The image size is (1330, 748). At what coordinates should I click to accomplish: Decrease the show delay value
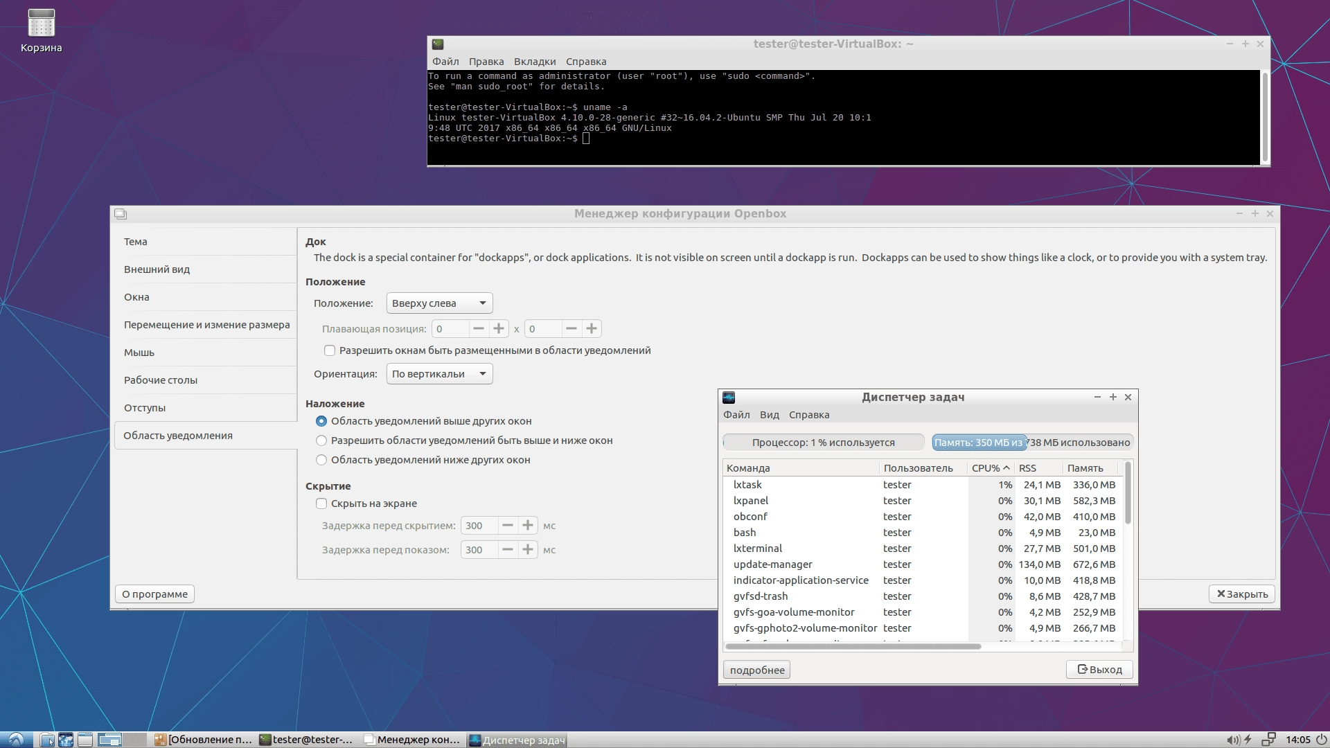(x=507, y=549)
